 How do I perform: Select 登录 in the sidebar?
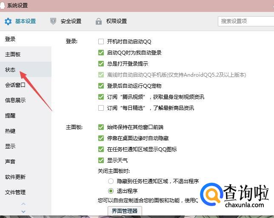(26, 39)
